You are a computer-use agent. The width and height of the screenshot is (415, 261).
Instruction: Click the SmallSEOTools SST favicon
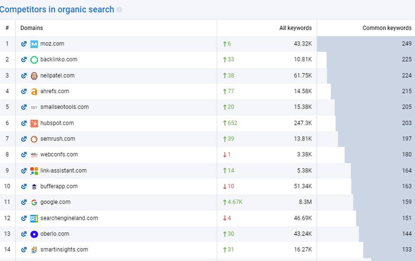(34, 107)
